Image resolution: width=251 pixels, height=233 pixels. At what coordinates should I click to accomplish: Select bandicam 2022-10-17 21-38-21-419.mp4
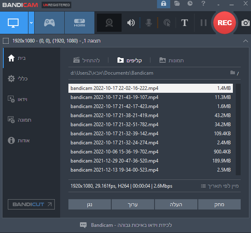pos(150,115)
